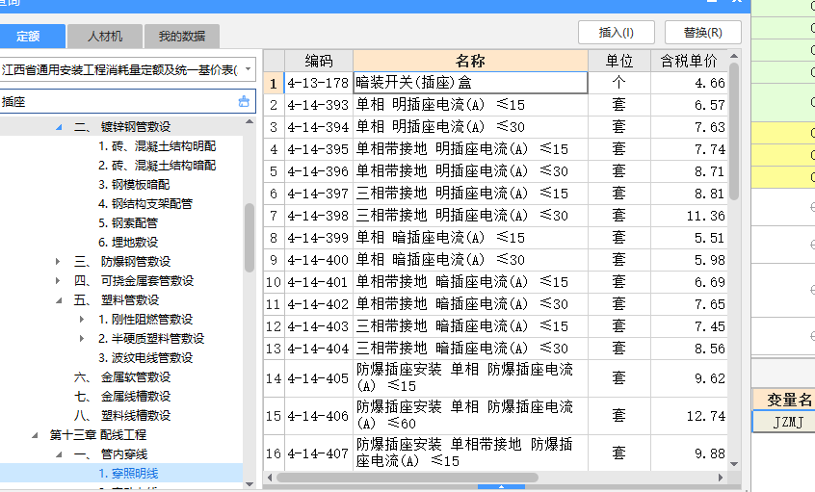Viewport: 815px width, 492px height.
Task: Select row 单相带接地 暗插座电流(A) ≤15
Action: (495, 282)
